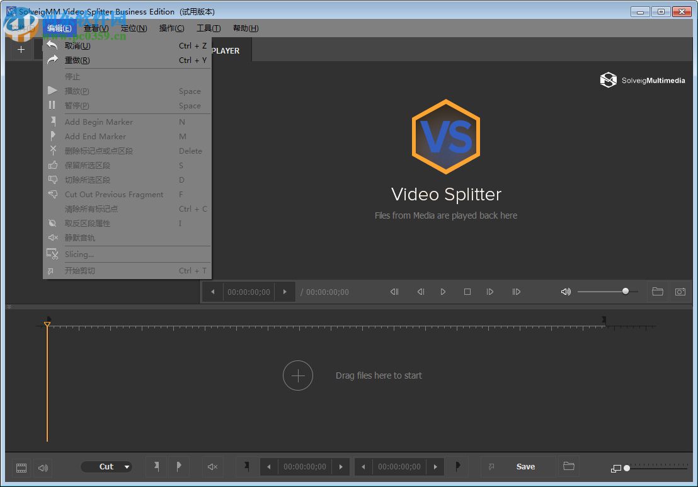
Task: Click the Save button
Action: (525, 466)
